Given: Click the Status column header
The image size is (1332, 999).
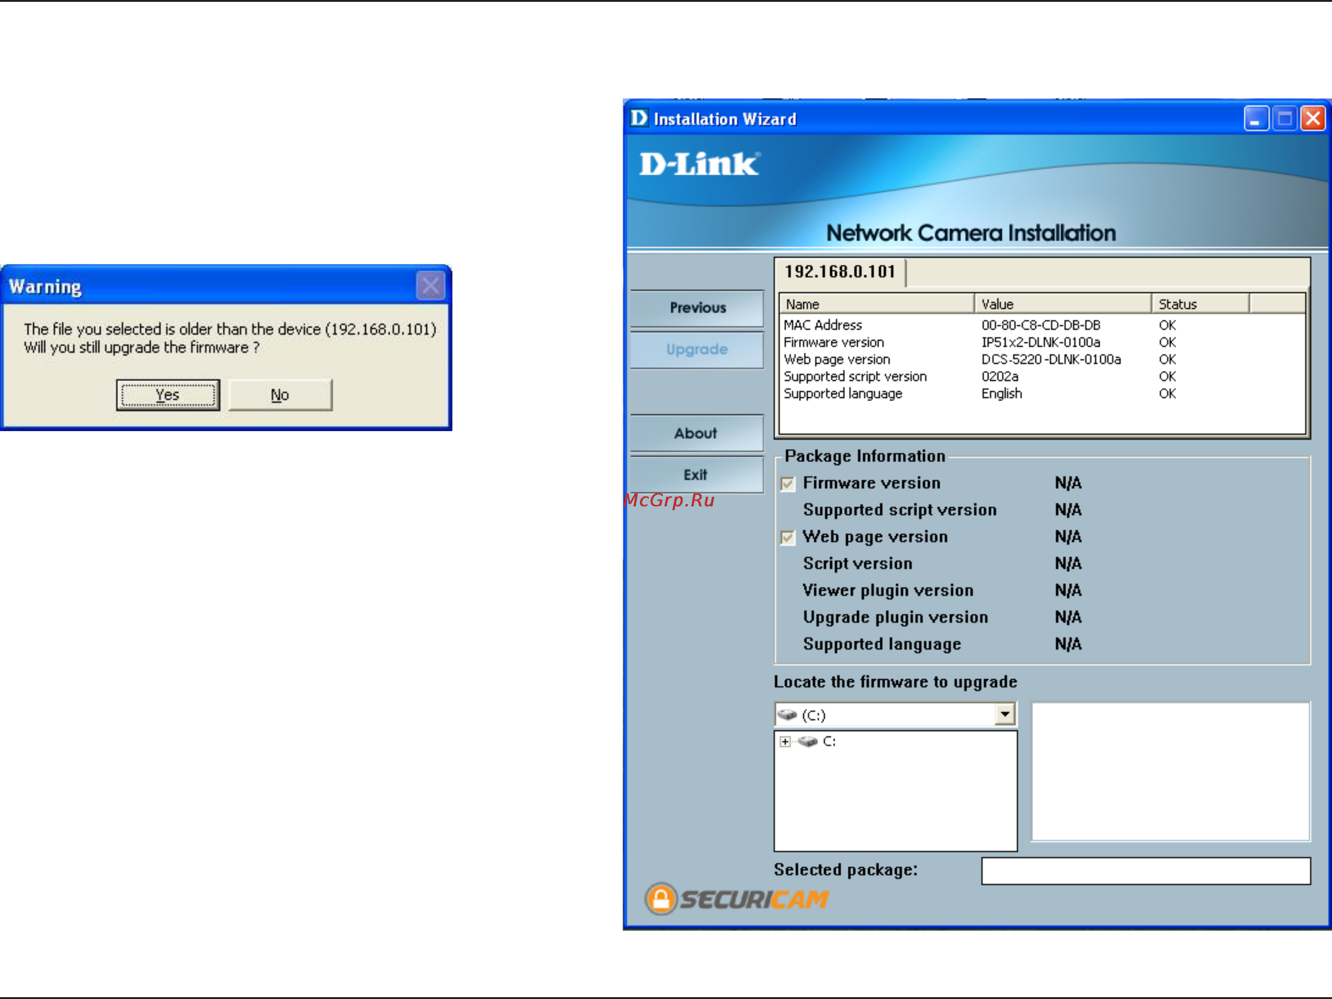Looking at the screenshot, I should click(1201, 304).
